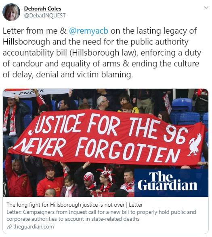Open Deborah Coles profile avatar

(x=11, y=12)
